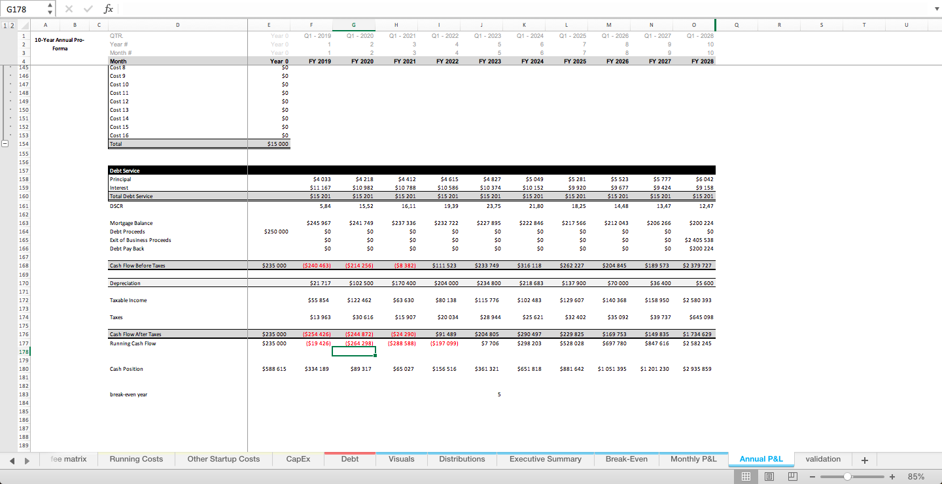The image size is (942, 484).
Task: Click the Insert Function fx icon
Action: 108,9
